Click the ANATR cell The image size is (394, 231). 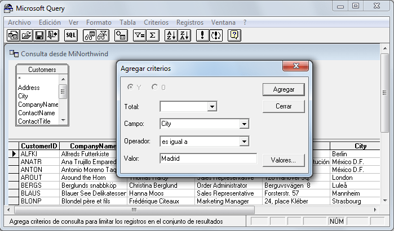39,162
